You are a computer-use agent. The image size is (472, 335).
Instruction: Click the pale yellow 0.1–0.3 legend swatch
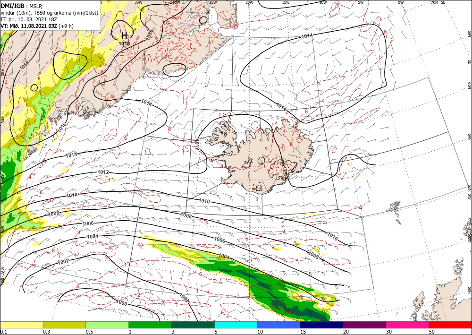click(x=21, y=325)
